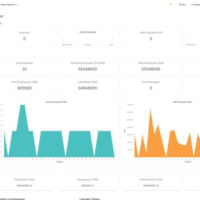Click the Pengeluaran (IDR) value 800000 / 0

pyautogui.click(x=88, y=186)
